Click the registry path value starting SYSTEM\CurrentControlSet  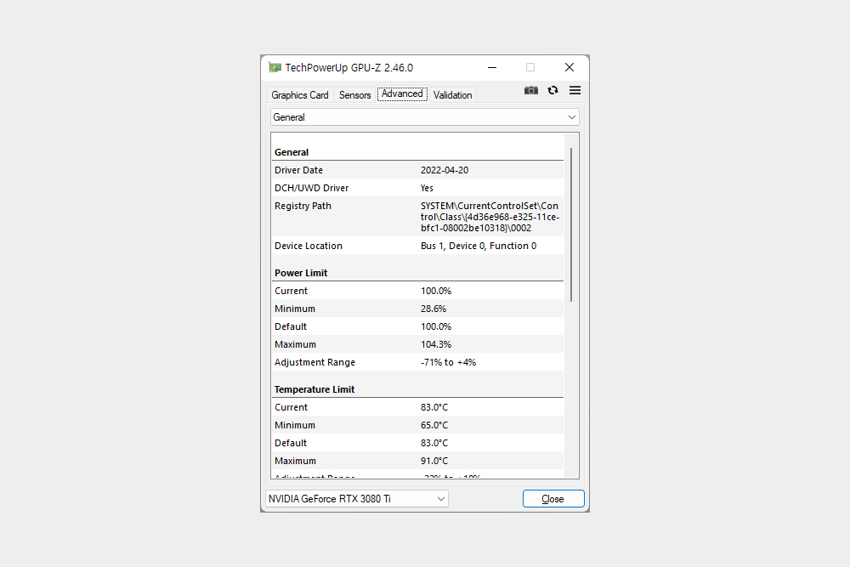[x=490, y=217]
